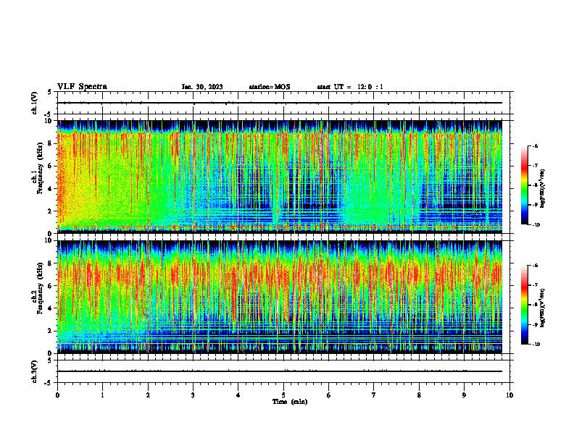
Task: Click the "4" tick on the time axis
Action: click(x=238, y=395)
